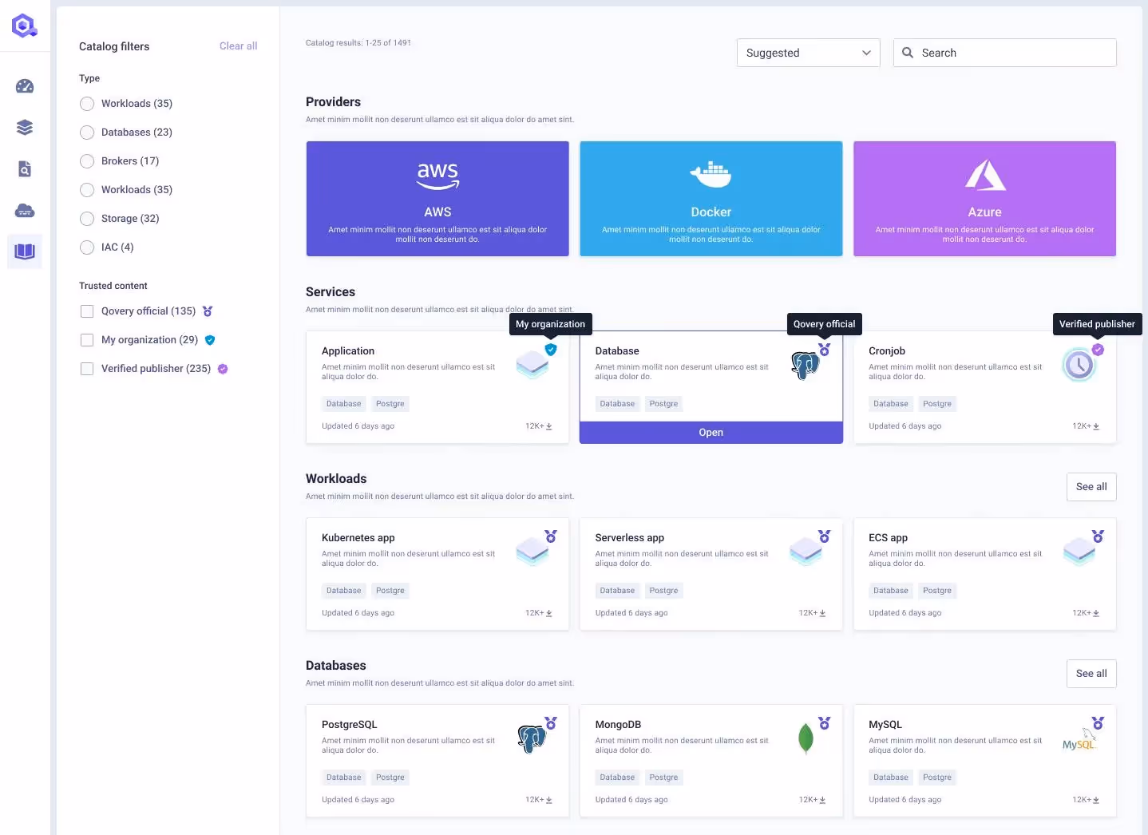Screen dimensions: 1148x835
Task: Click See all for Workloads
Action: (1091, 487)
